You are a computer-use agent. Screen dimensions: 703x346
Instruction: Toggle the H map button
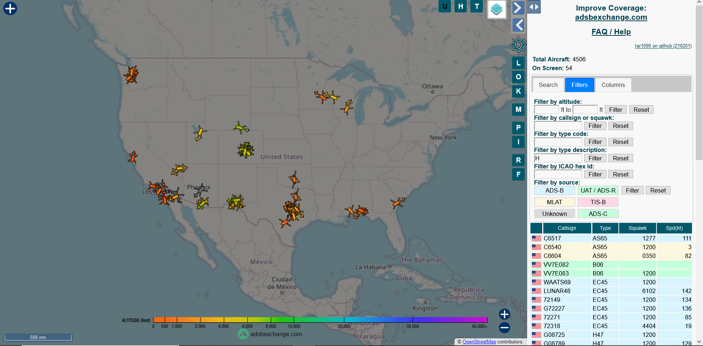click(x=460, y=6)
